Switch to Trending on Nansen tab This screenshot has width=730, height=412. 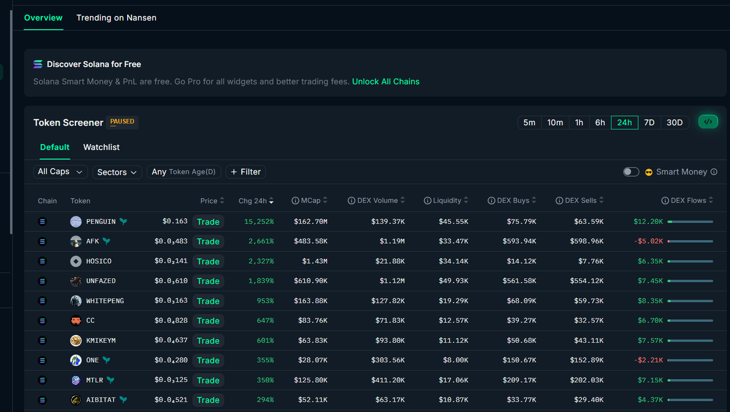116,18
